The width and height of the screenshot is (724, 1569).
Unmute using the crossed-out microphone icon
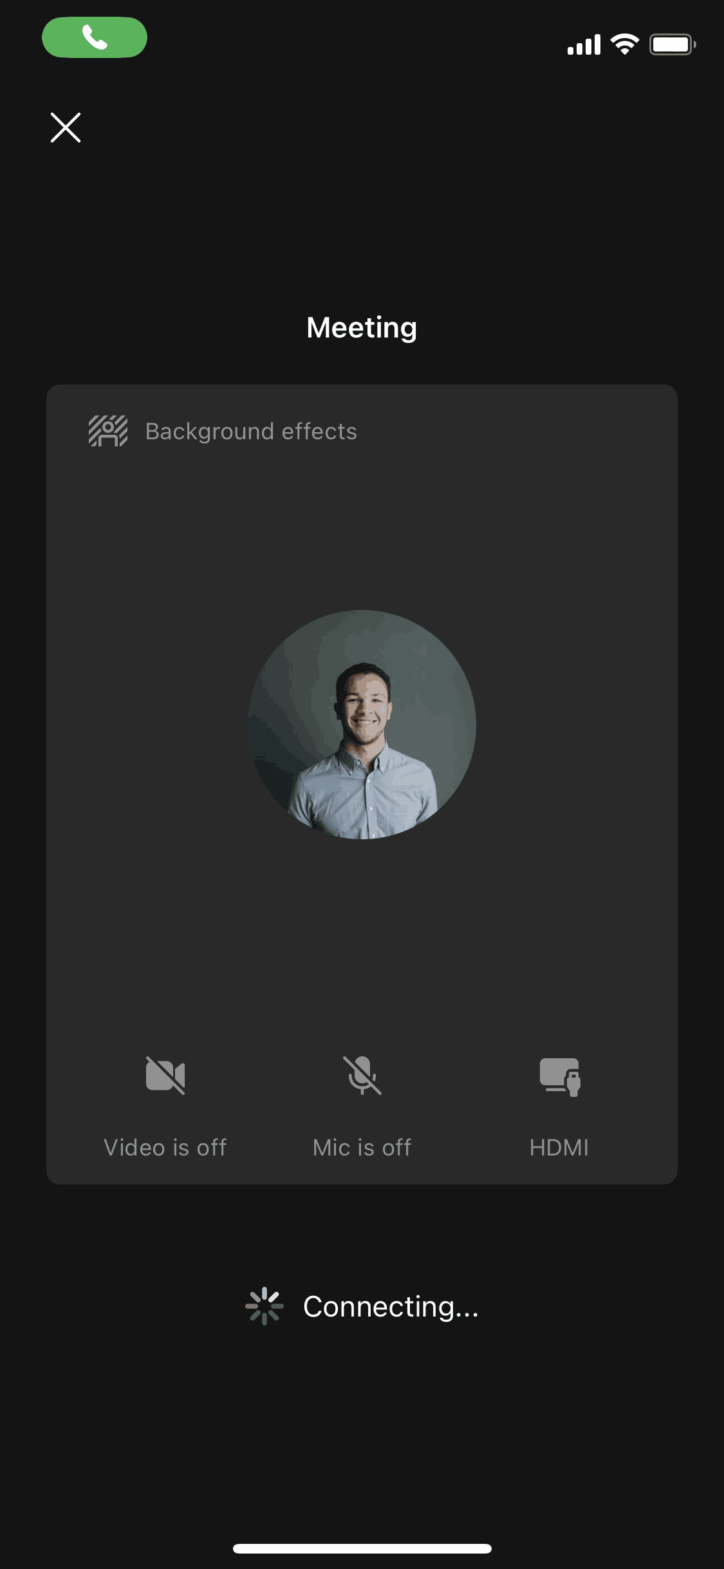pyautogui.click(x=362, y=1075)
